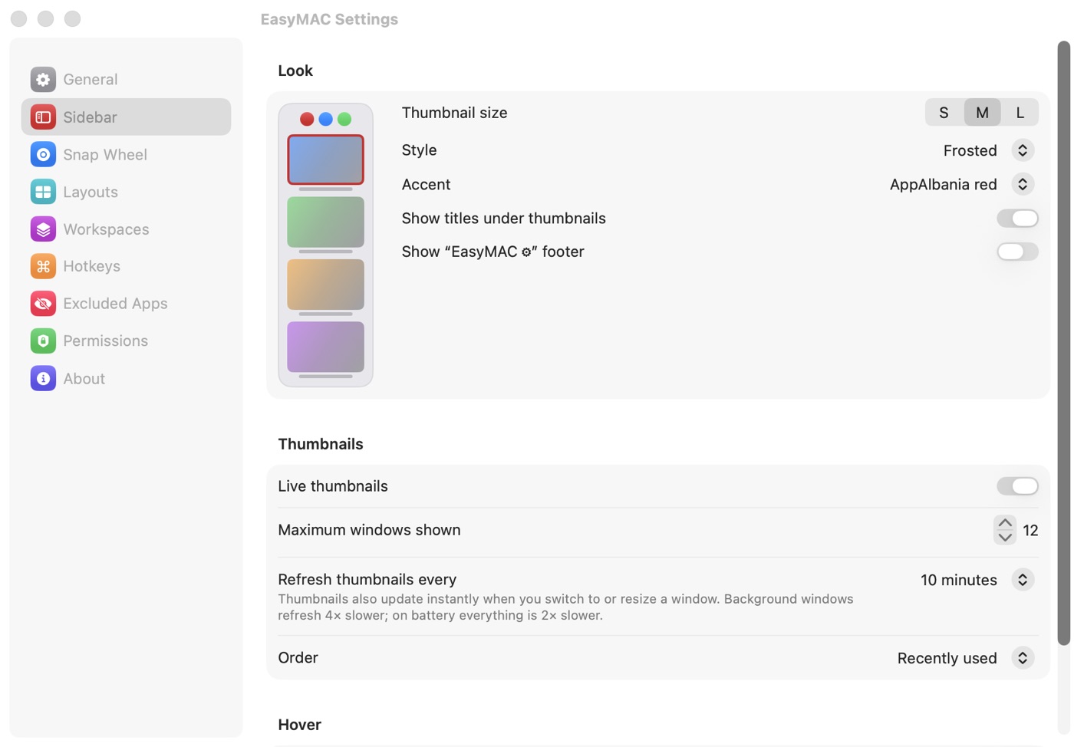Image resolution: width=1074 pixels, height=747 pixels.
Task: Go to Snap Wheel settings
Action: click(x=126, y=154)
